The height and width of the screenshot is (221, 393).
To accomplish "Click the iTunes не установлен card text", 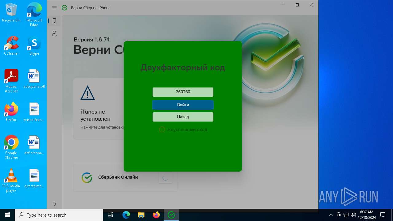I will [95, 115].
